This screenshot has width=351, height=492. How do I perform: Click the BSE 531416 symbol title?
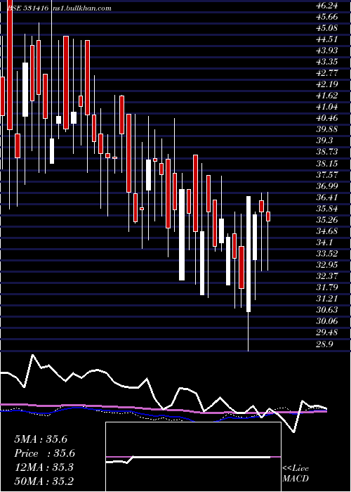28,8
